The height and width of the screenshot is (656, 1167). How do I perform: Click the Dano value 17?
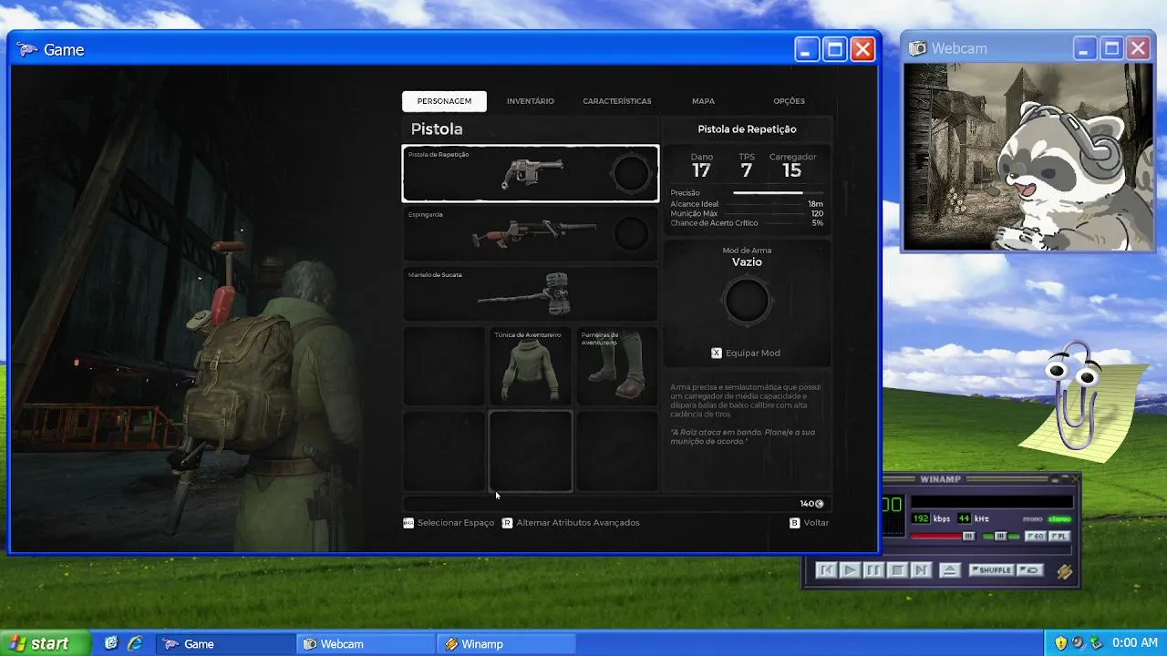coord(701,170)
